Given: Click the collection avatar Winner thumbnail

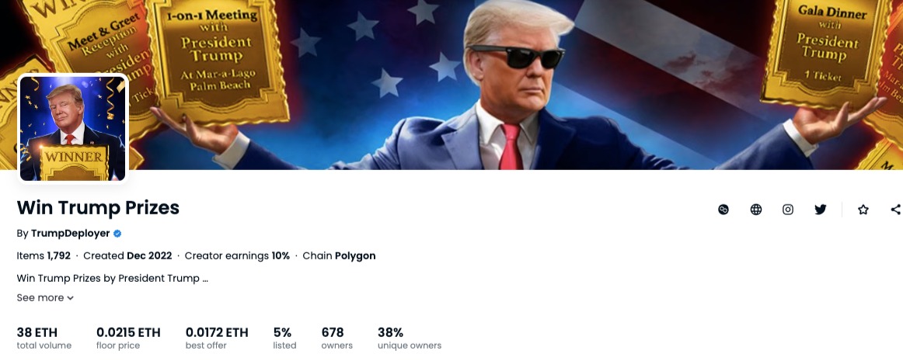Looking at the screenshot, I should 72,128.
